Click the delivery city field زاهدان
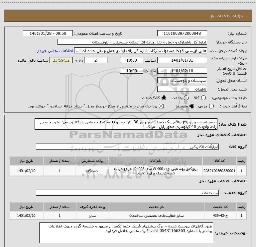 [182, 89]
